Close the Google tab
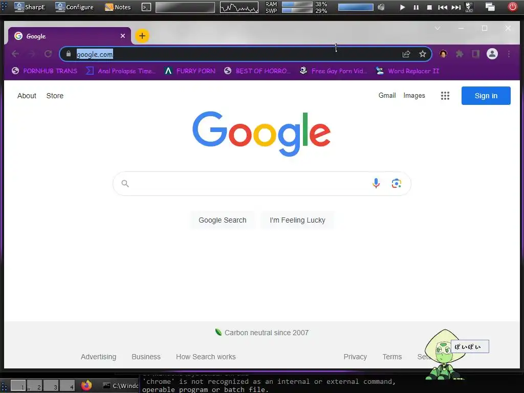Screen dimensions: 524x393 (123, 36)
